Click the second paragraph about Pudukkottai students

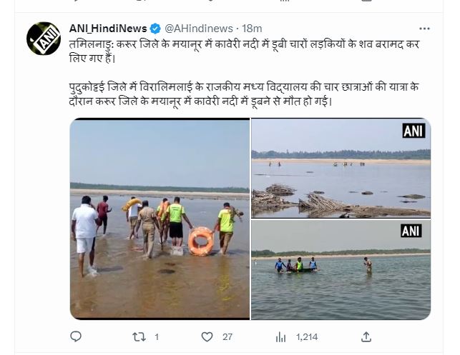(243, 94)
